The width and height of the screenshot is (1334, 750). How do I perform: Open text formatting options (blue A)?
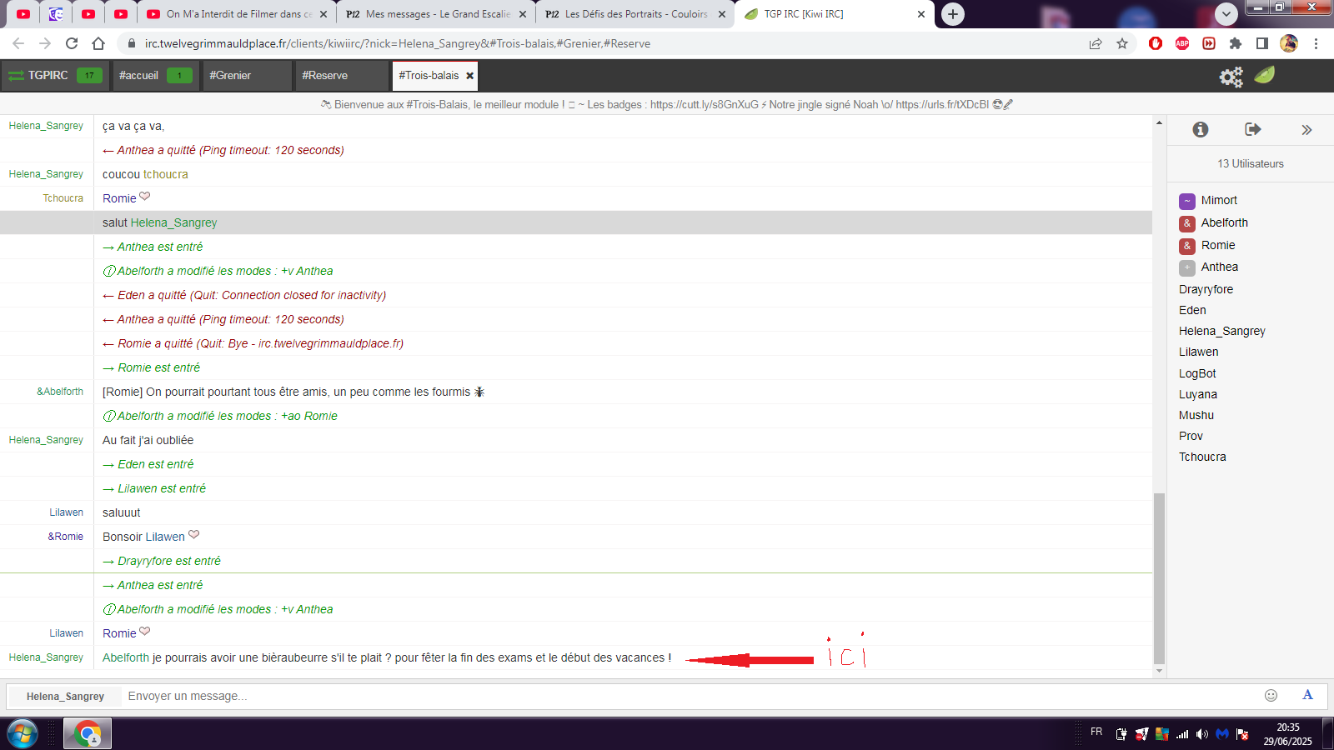coord(1307,695)
